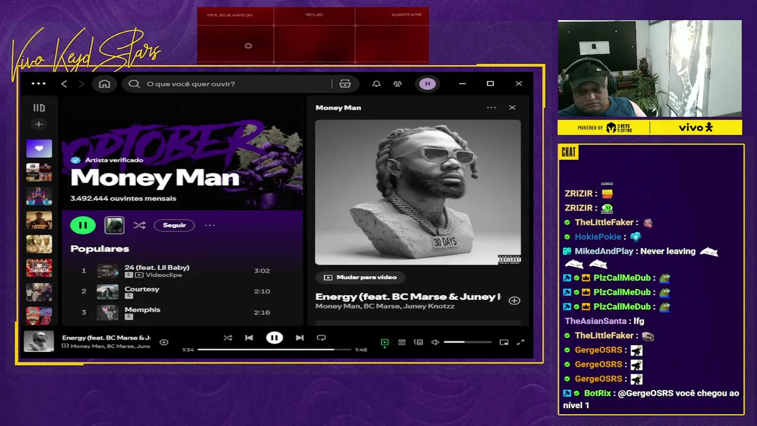Click BotRix username in chat

pos(597,393)
